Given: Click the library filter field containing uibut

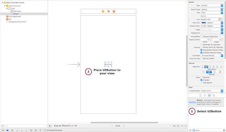Looking at the screenshot, I should click(x=209, y=130).
